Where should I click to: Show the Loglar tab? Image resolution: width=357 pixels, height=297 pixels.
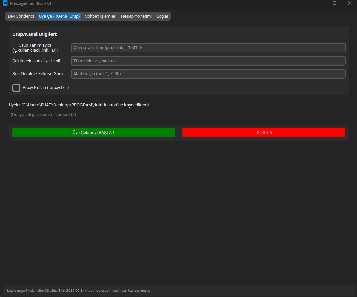[162, 16]
